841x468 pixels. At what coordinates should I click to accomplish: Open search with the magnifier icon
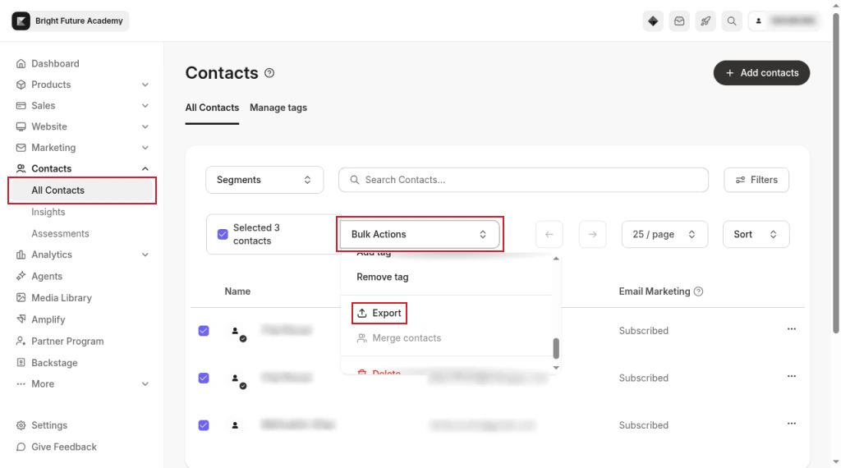click(x=732, y=21)
